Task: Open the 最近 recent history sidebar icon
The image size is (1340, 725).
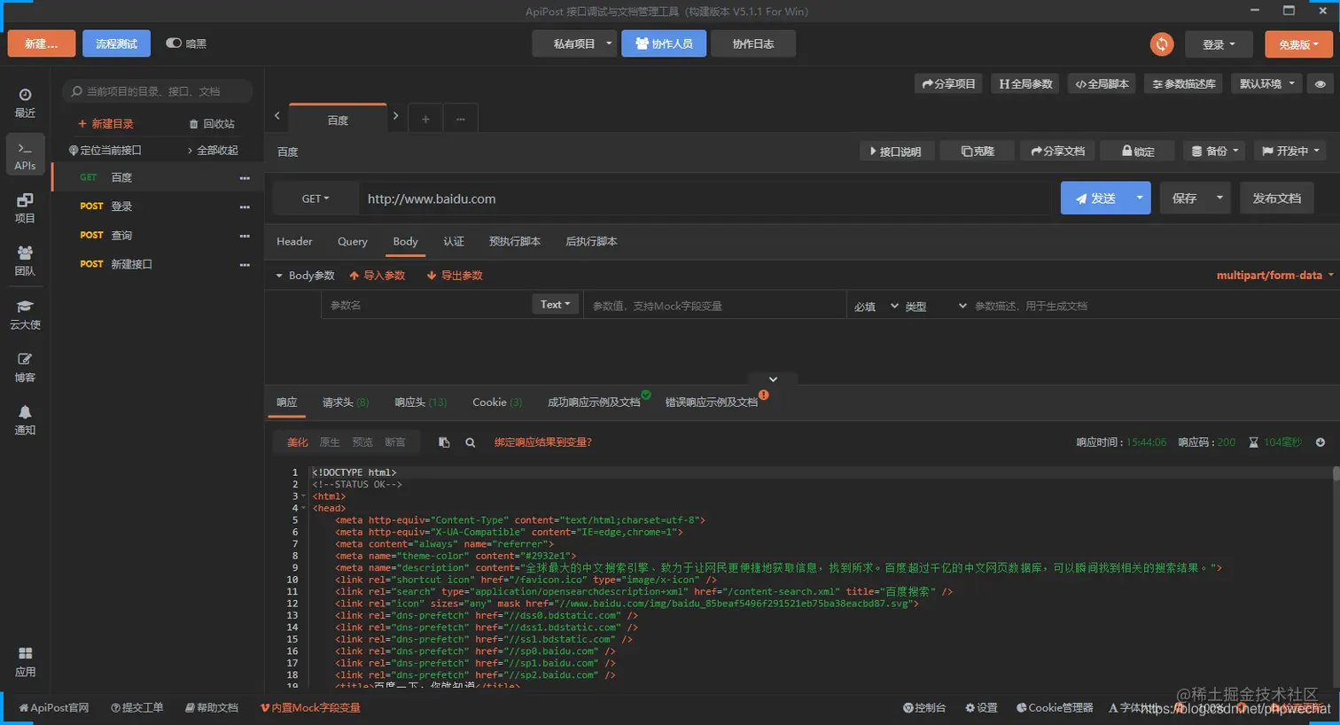Action: point(25,103)
